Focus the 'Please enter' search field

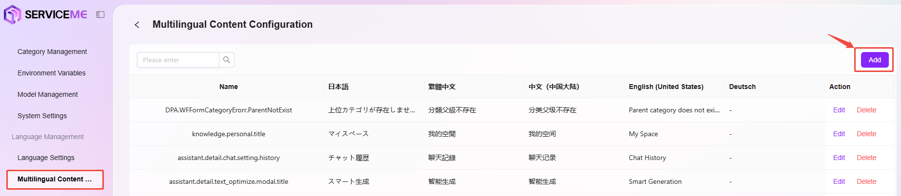click(x=178, y=60)
